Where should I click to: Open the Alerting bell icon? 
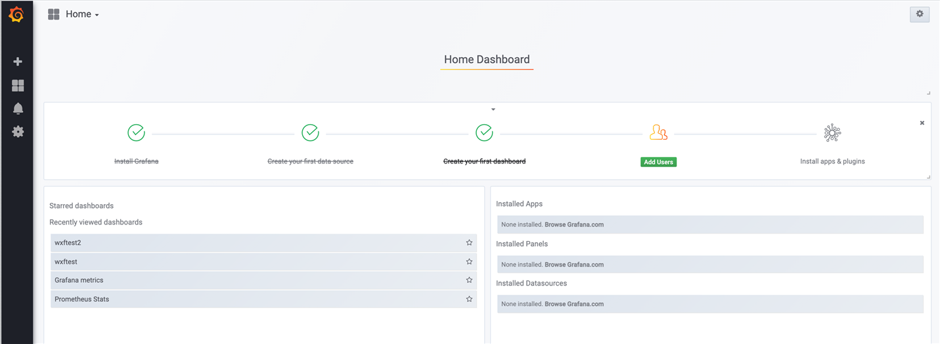coord(18,108)
